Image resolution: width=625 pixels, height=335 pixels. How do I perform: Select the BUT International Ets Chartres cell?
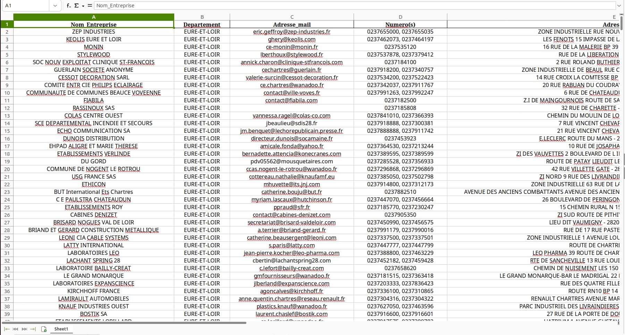[x=94, y=192]
